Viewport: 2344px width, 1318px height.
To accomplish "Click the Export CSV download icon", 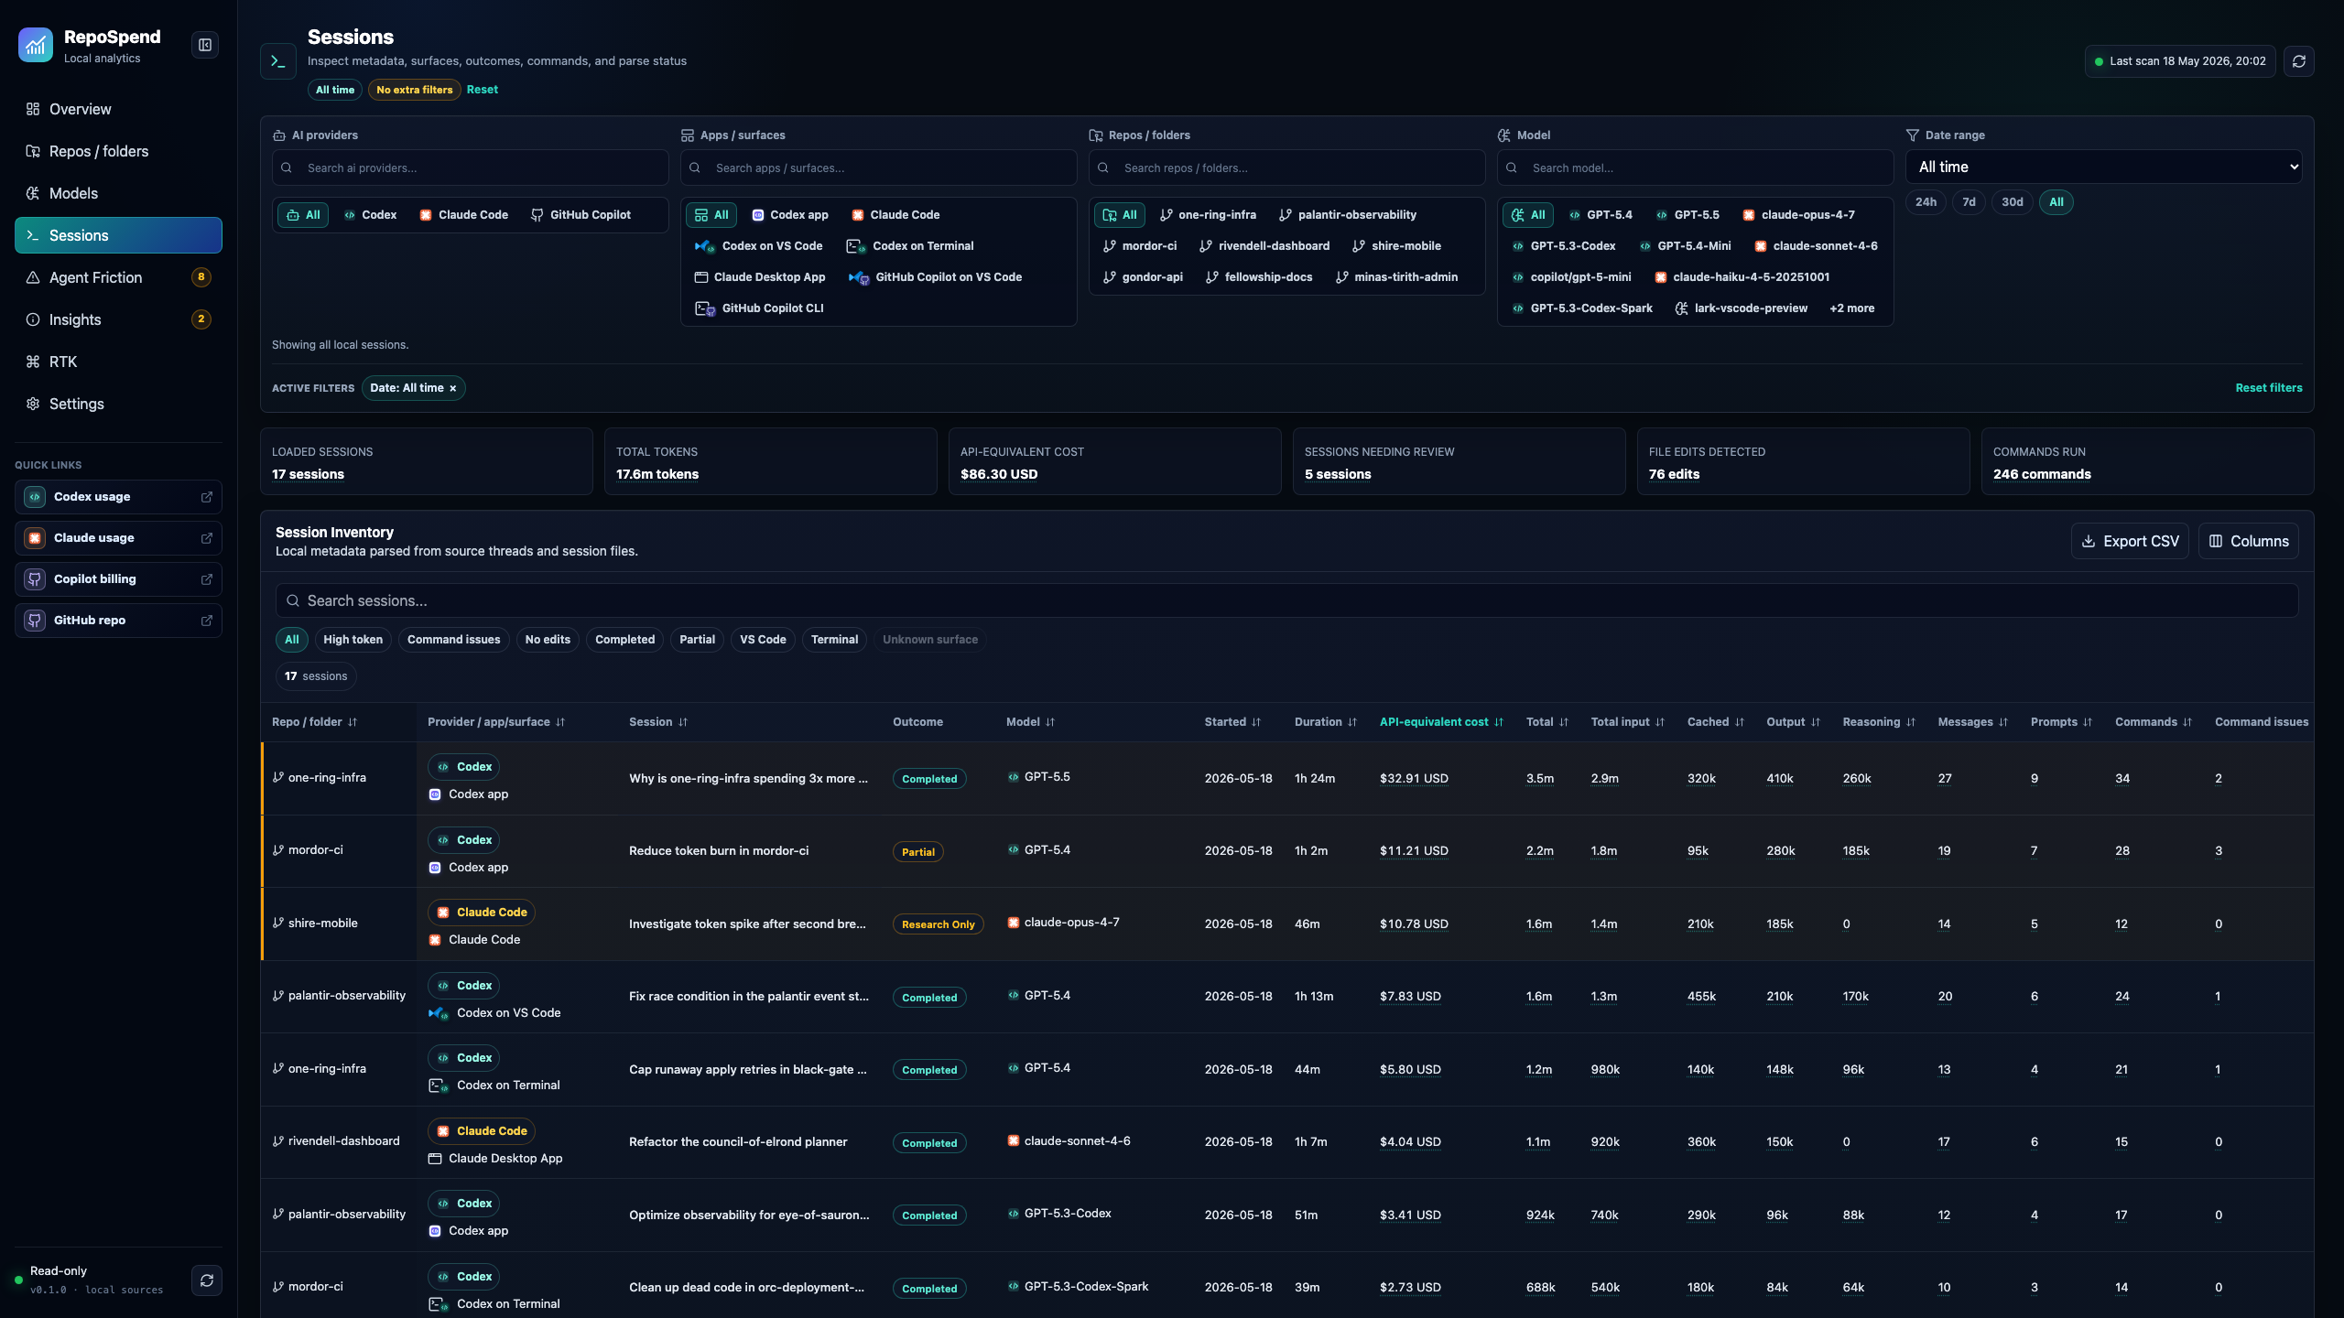I will [x=2089, y=542].
